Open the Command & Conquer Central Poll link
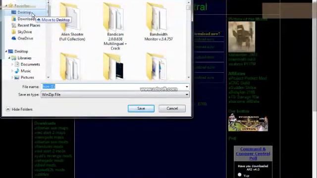317x178 pixels. click(x=253, y=154)
